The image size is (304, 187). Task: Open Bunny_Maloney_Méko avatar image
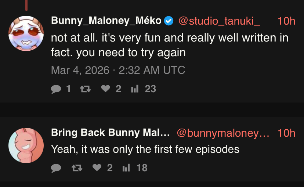click(x=26, y=33)
